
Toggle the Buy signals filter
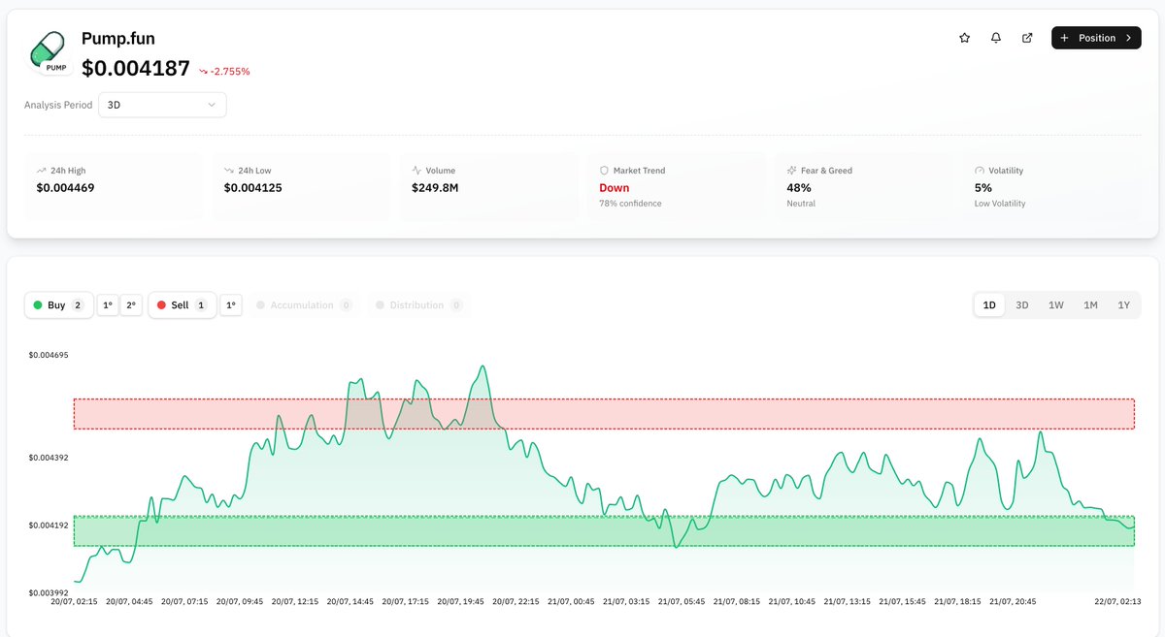tap(59, 305)
